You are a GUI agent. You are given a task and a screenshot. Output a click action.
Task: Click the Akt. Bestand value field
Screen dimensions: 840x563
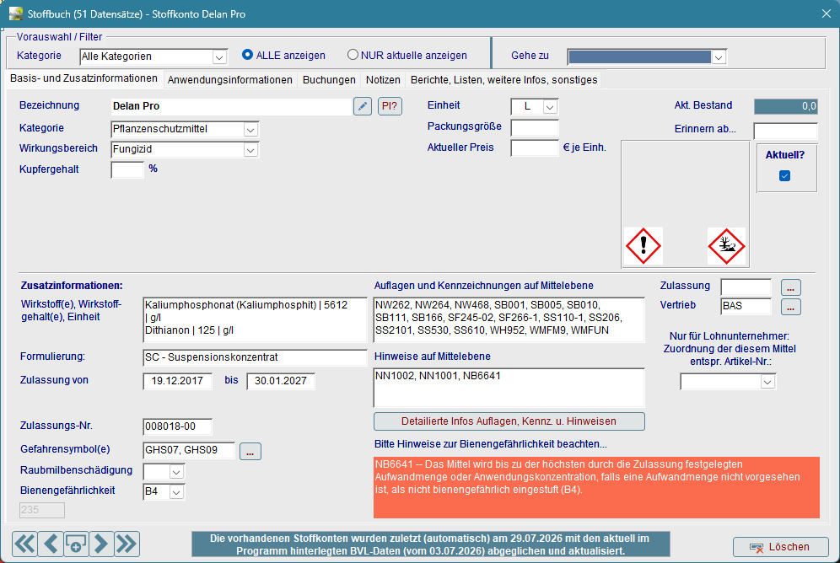coord(785,106)
